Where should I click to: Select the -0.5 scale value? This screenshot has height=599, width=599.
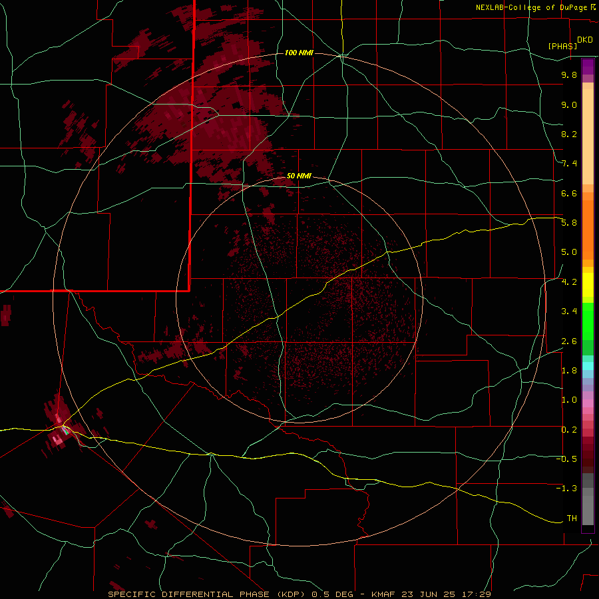click(566, 459)
